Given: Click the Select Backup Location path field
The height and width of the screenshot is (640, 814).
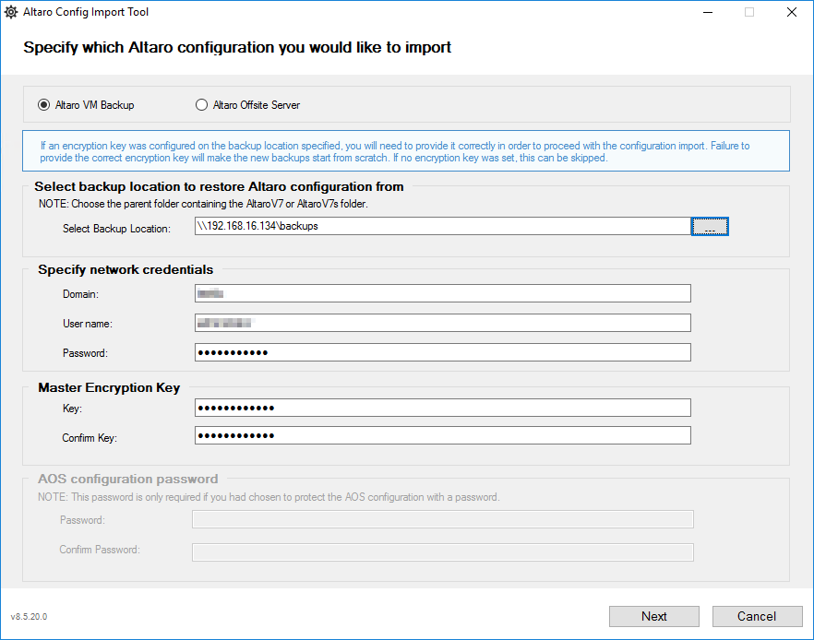Looking at the screenshot, I should 441,226.
